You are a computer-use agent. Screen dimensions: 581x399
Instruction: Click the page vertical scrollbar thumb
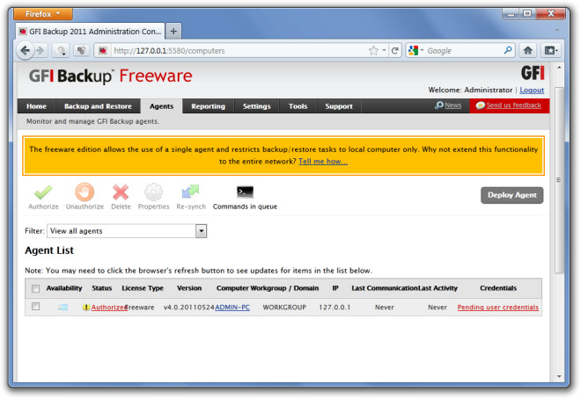coord(559,180)
